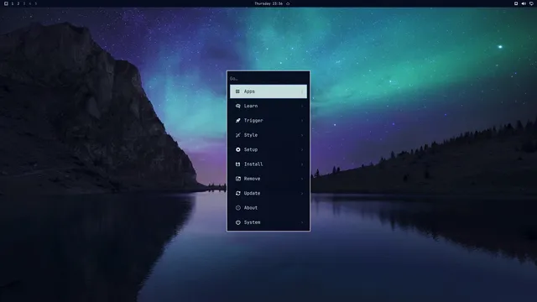This screenshot has height=302, width=537.
Task: Click the Learn chat-bubble icon
Action: pos(237,106)
